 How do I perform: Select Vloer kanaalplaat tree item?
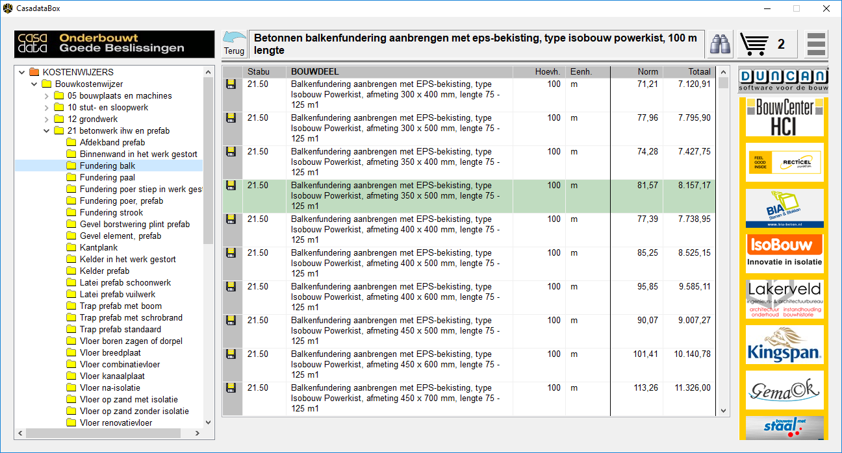112,376
